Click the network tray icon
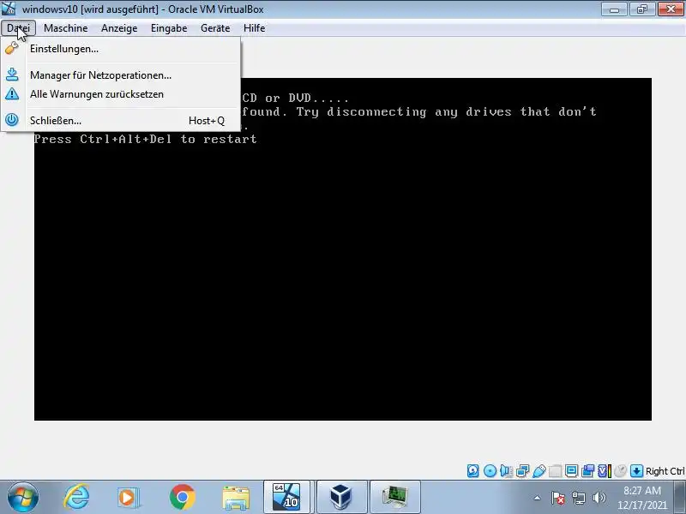The image size is (686, 514). (579, 498)
